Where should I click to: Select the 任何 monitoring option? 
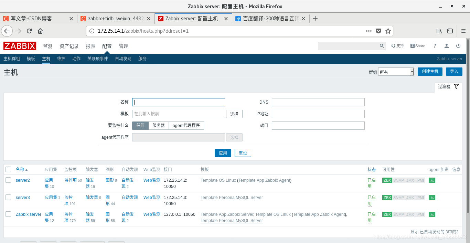coord(140,126)
